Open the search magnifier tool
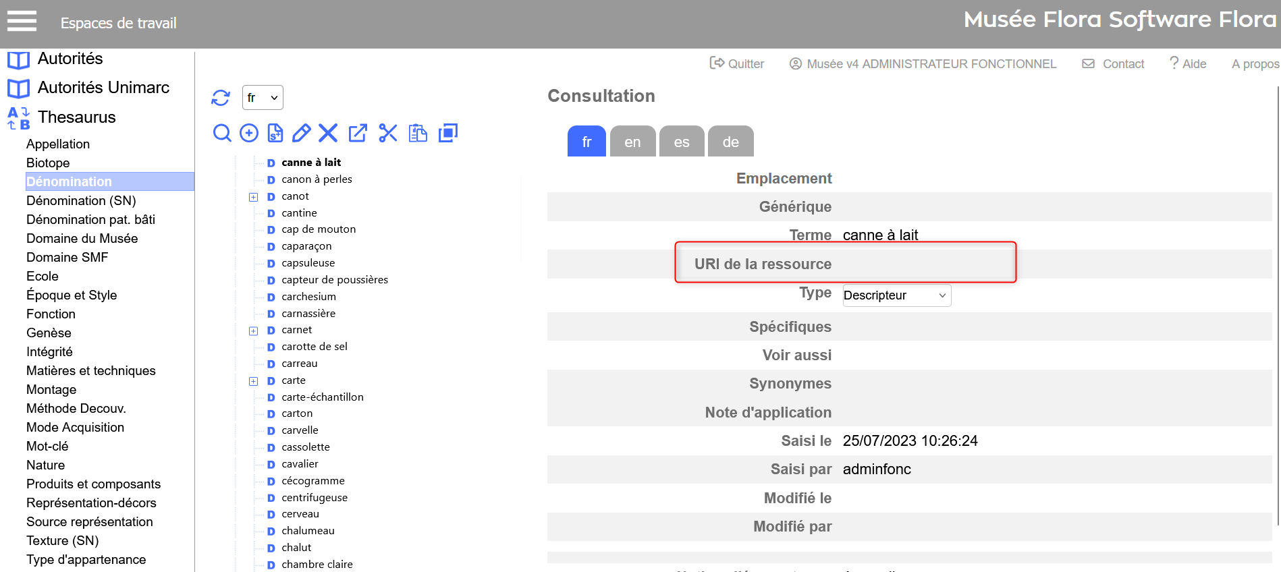The width and height of the screenshot is (1281, 572). (x=222, y=133)
